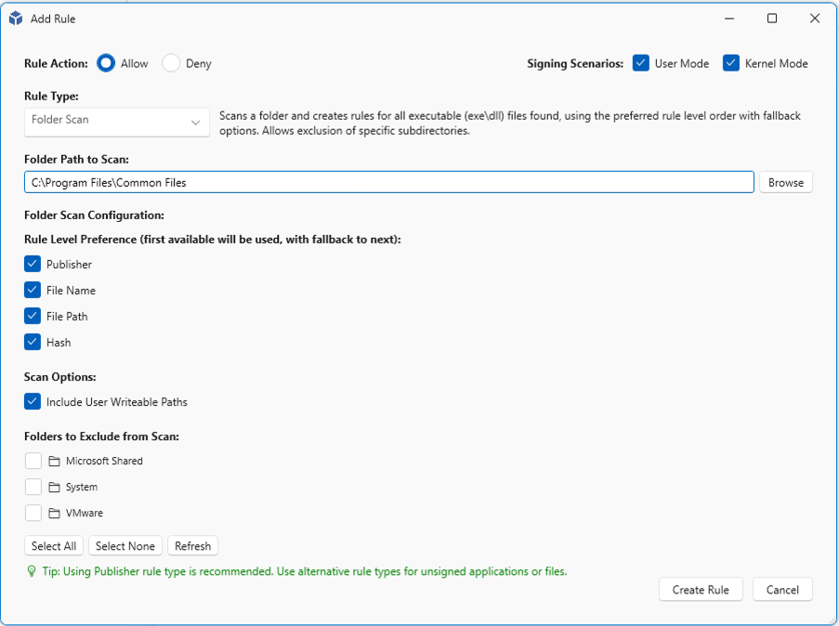Click the System folder icon
The image size is (839, 626).
[x=54, y=488]
